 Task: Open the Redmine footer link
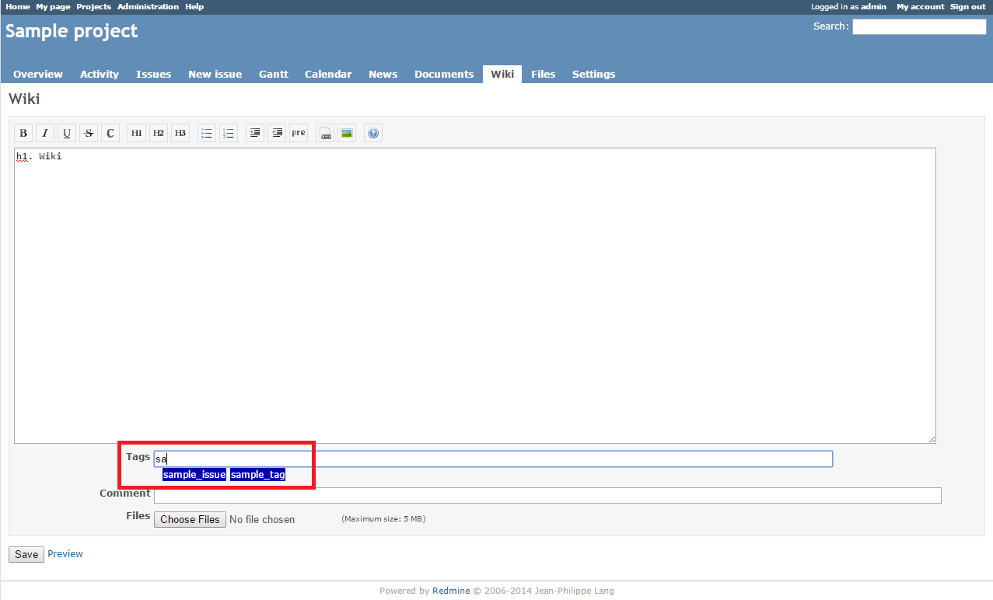tap(451, 591)
